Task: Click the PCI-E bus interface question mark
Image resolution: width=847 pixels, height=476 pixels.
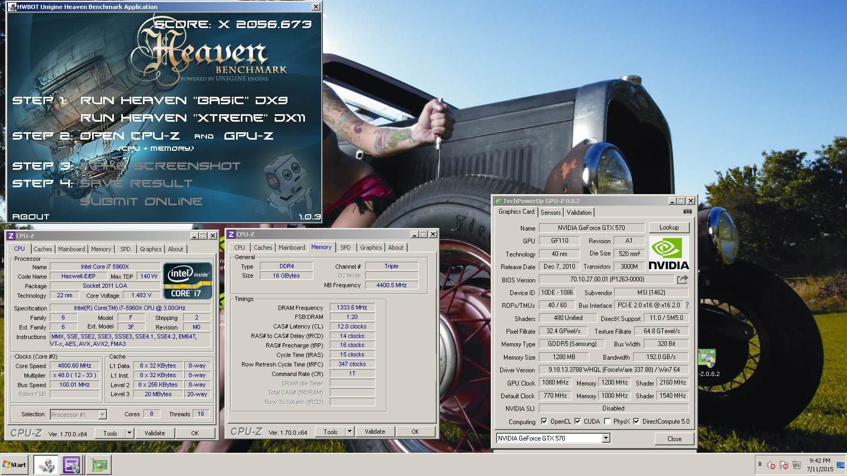Action: point(687,305)
